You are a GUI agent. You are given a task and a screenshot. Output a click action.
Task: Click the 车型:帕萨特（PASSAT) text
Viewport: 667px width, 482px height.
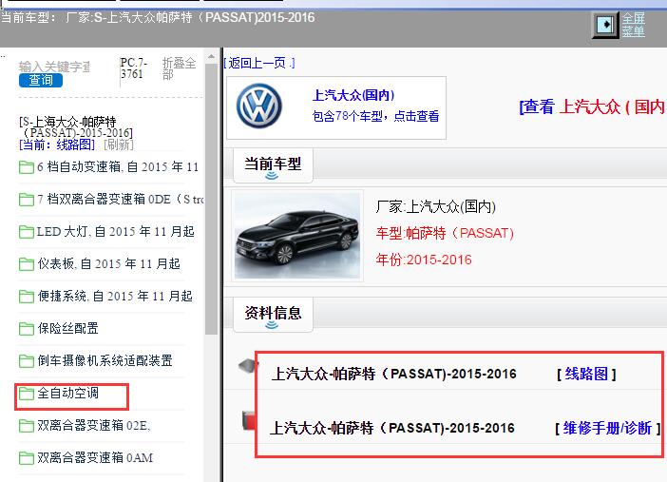[445, 233]
